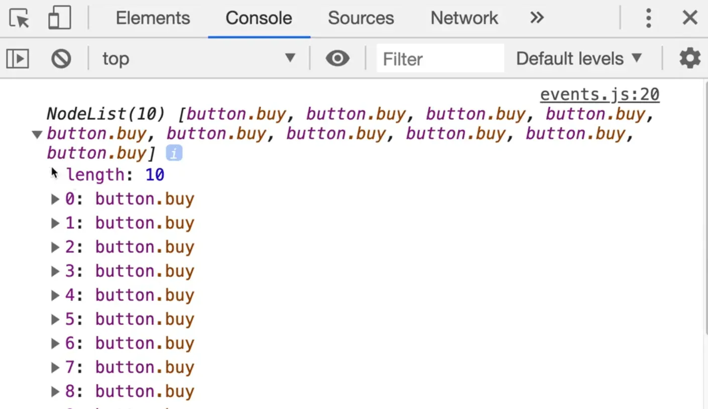This screenshot has height=409, width=708.
Task: Switch to the Elements tab
Action: click(x=153, y=19)
